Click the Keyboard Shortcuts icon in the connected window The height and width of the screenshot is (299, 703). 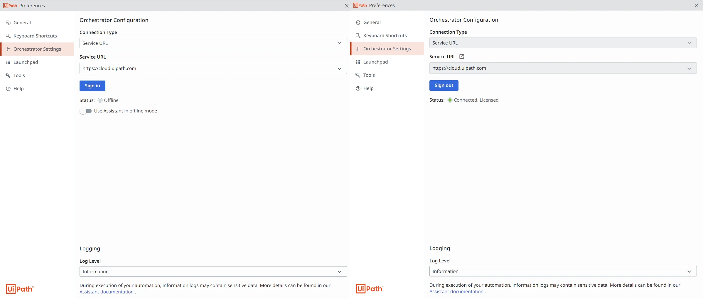pyautogui.click(x=358, y=36)
